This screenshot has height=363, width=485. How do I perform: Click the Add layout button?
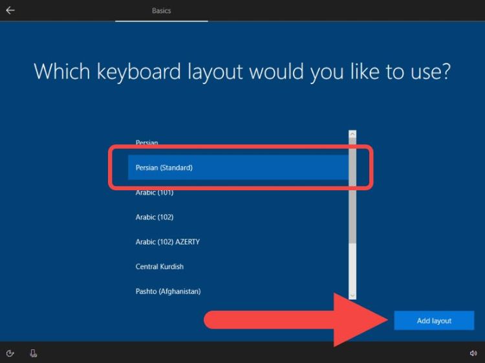pos(434,321)
